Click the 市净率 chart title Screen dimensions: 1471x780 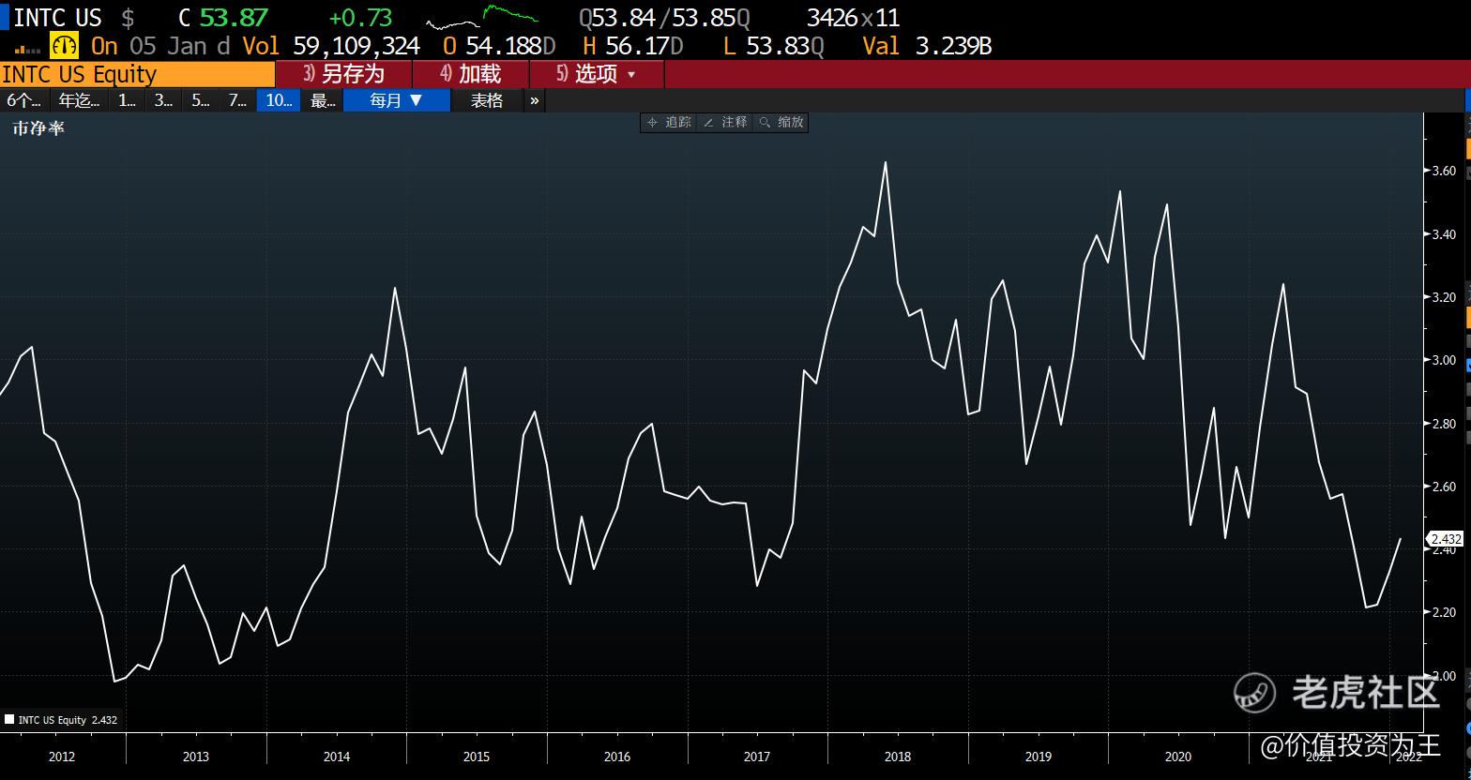(38, 128)
